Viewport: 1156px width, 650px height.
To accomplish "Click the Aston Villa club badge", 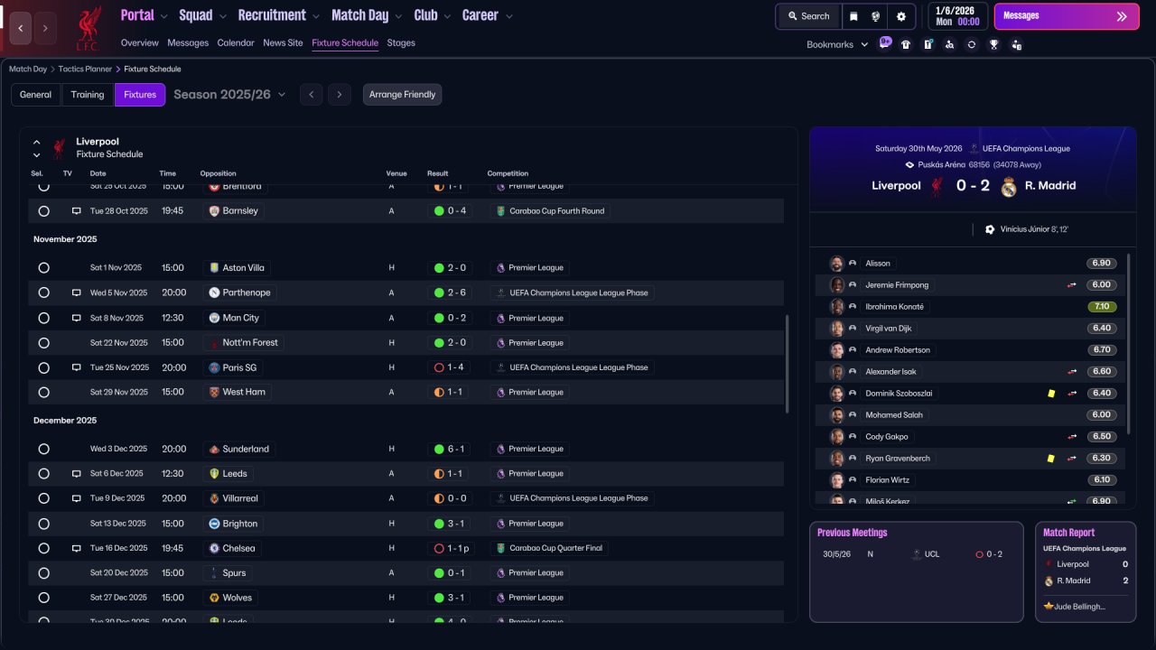I will point(214,268).
